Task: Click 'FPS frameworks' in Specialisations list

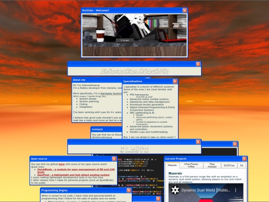Action: click(x=139, y=95)
